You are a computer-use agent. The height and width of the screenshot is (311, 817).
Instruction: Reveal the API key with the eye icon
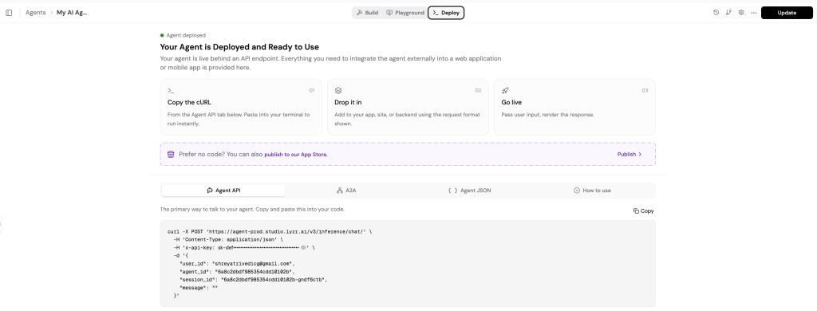(303, 248)
